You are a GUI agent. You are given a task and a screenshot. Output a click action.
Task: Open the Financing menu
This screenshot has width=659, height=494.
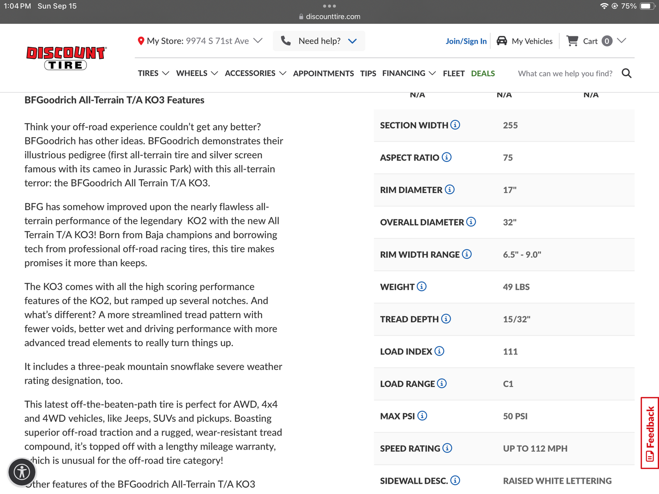click(x=409, y=73)
